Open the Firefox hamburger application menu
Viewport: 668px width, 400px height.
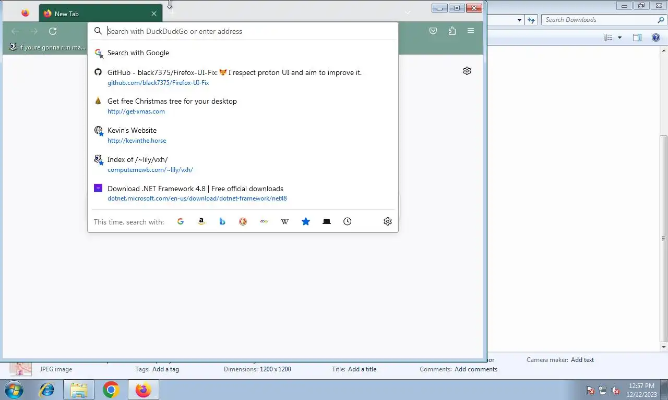pyautogui.click(x=471, y=31)
